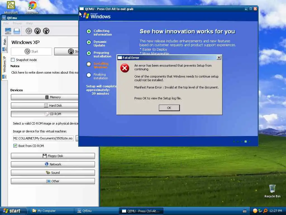Expand the Sound device section
The height and width of the screenshot is (215, 286).
(53, 173)
